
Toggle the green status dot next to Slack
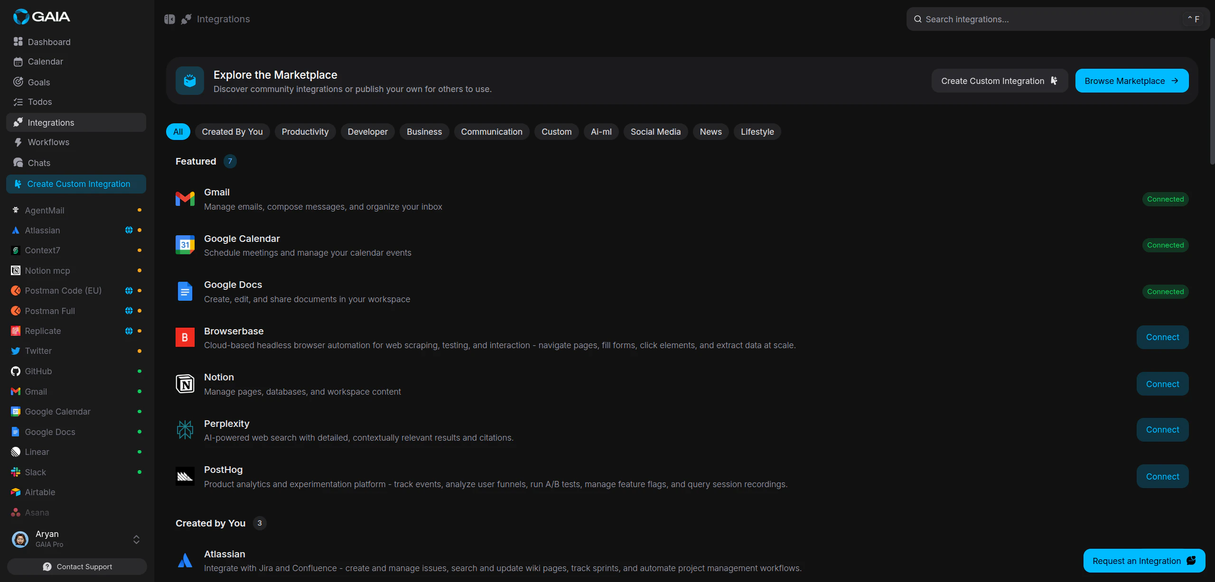click(x=139, y=472)
